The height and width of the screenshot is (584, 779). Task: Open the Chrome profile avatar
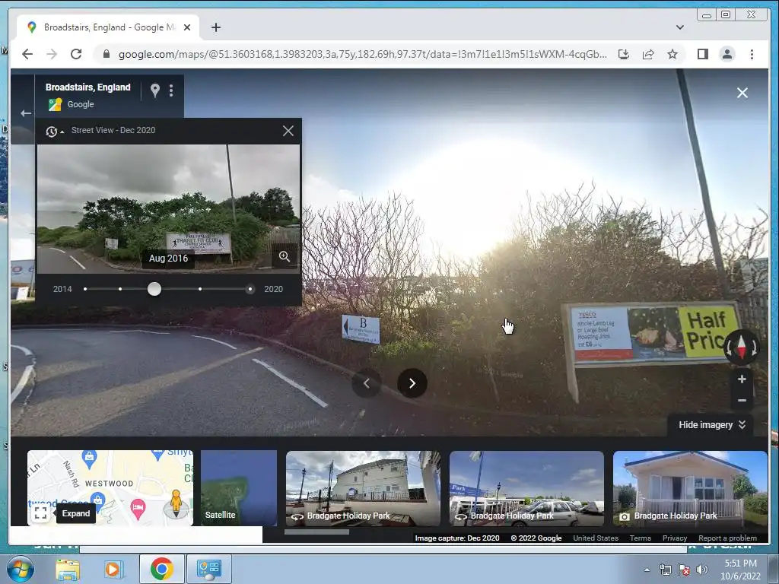point(727,54)
